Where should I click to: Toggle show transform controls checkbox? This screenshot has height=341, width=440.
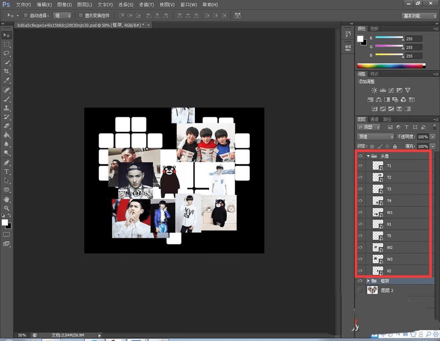coord(81,16)
